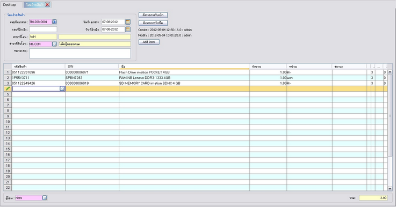Focus the nites user field

[x=29, y=198]
